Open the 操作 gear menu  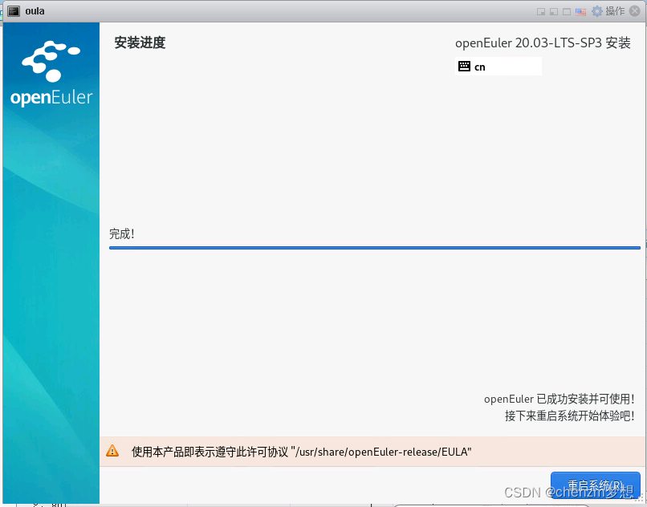608,11
